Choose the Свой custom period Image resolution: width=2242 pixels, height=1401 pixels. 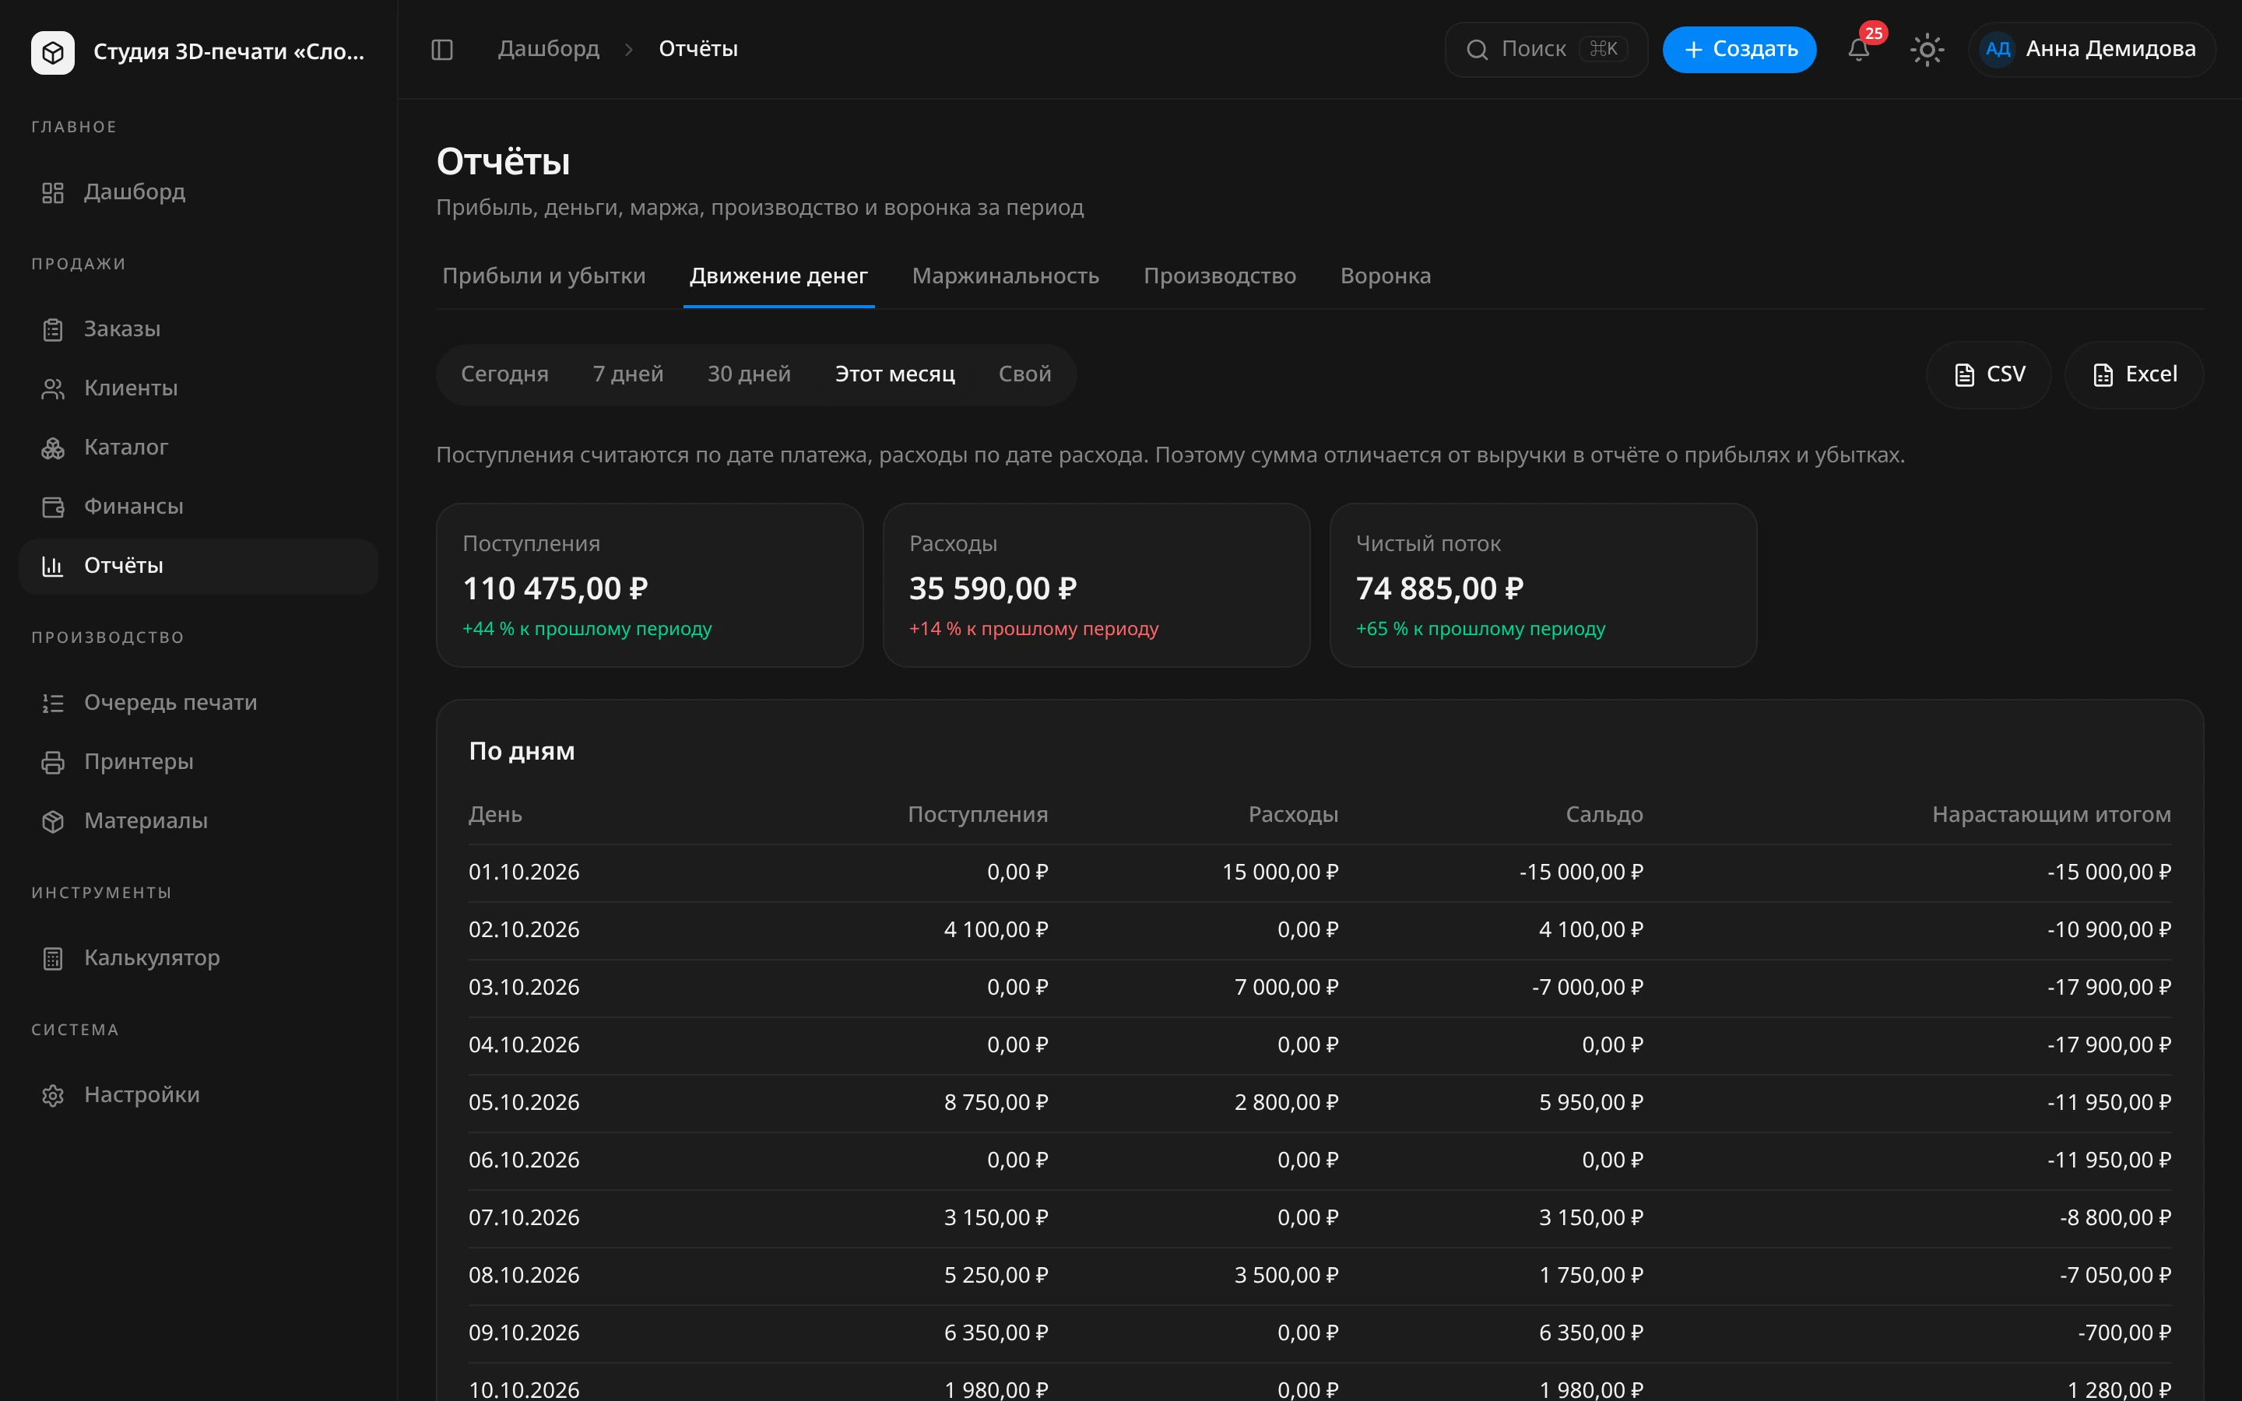click(1024, 374)
